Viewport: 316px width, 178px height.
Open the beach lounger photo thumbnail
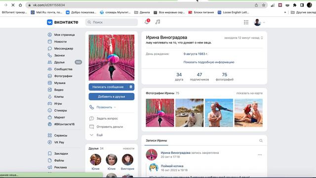(190, 113)
